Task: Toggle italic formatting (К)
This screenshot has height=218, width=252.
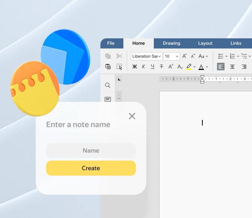Action: point(143,67)
